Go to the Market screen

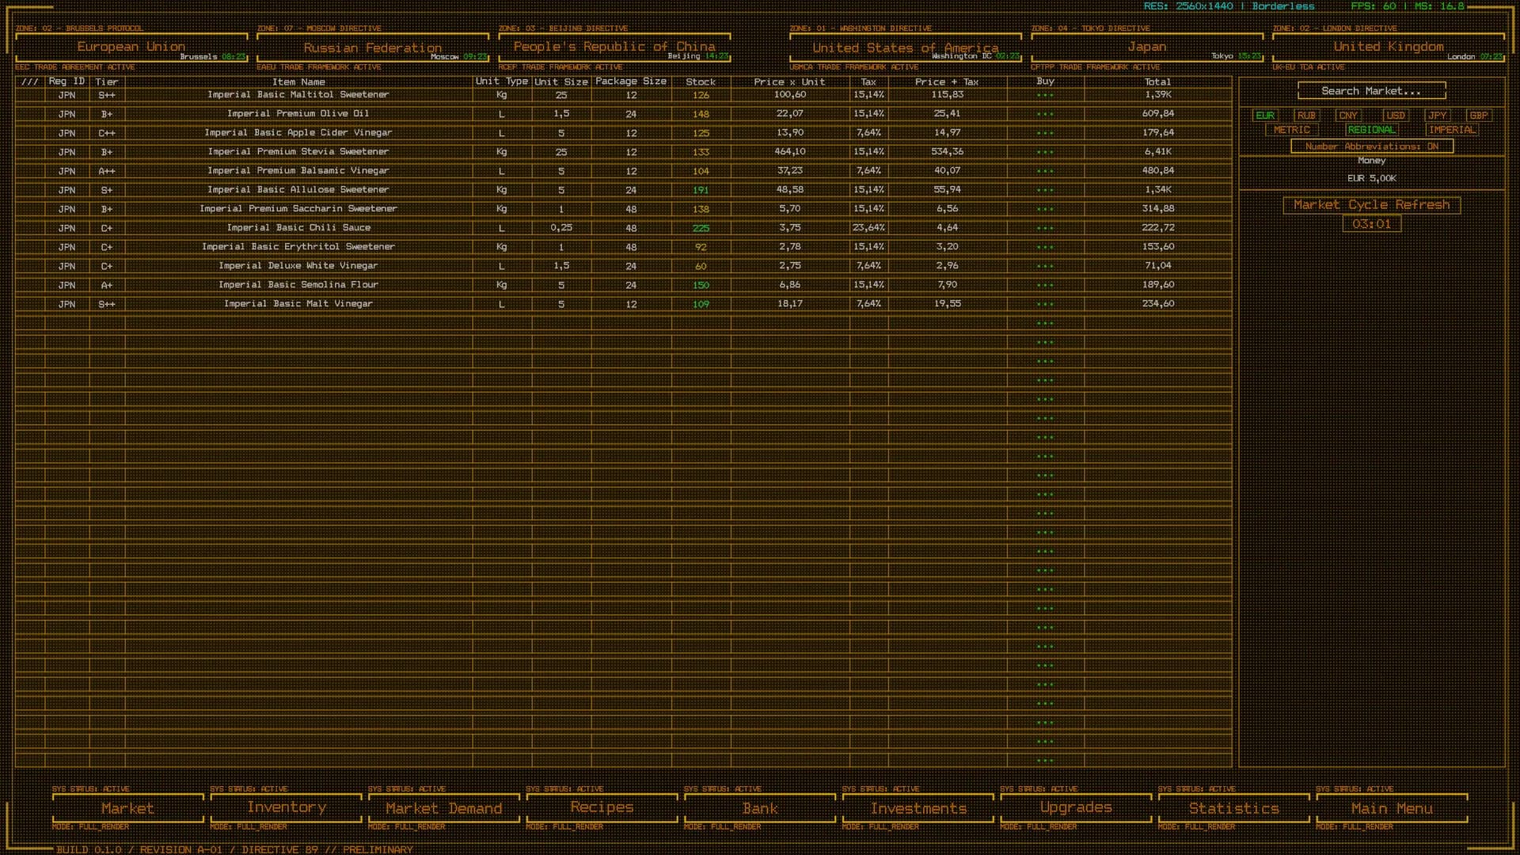click(128, 808)
